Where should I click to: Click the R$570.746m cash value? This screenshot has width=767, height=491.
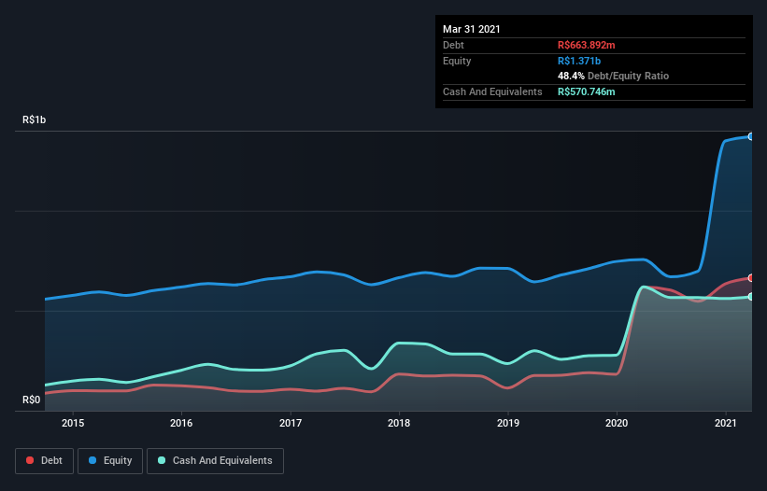587,91
